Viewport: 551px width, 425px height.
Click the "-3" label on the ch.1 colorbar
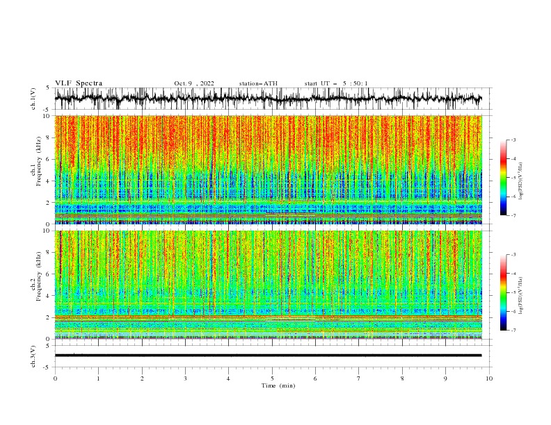click(513, 140)
